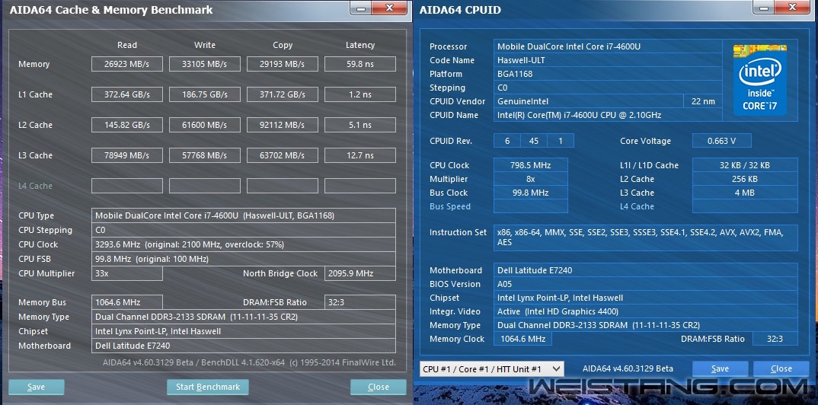Click the Code Name Haswell-ULT field
The image size is (818, 405).
tap(608, 60)
